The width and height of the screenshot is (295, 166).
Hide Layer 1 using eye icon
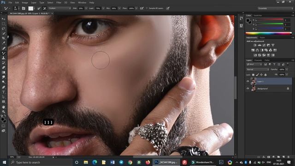coord(248,81)
